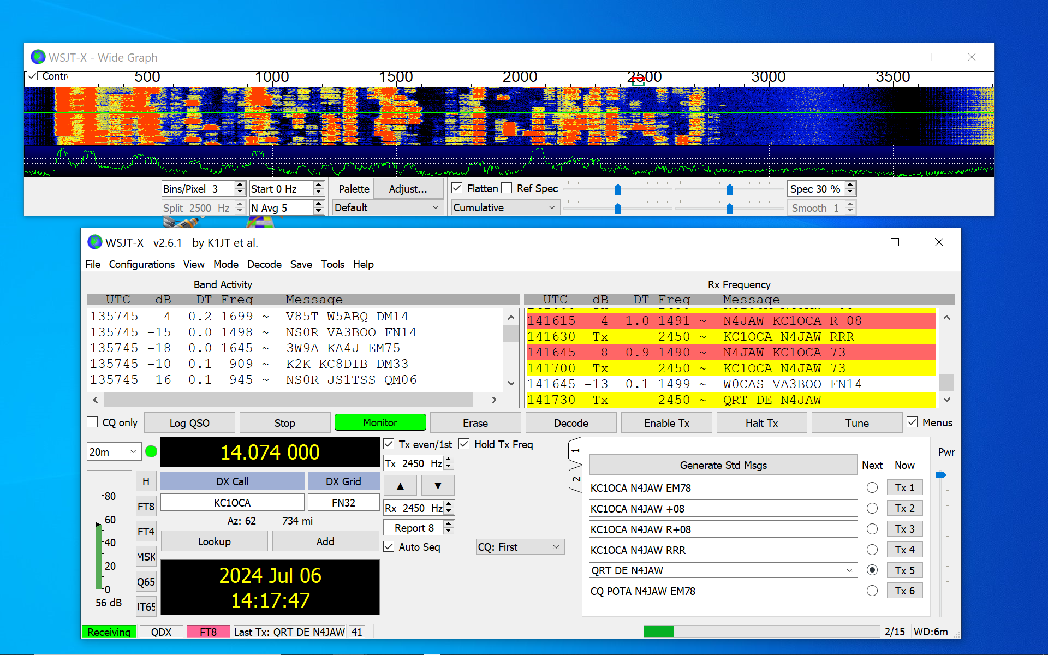Image resolution: width=1048 pixels, height=655 pixels.
Task: Adjust the N Avg 5 stepper
Action: [x=319, y=207]
